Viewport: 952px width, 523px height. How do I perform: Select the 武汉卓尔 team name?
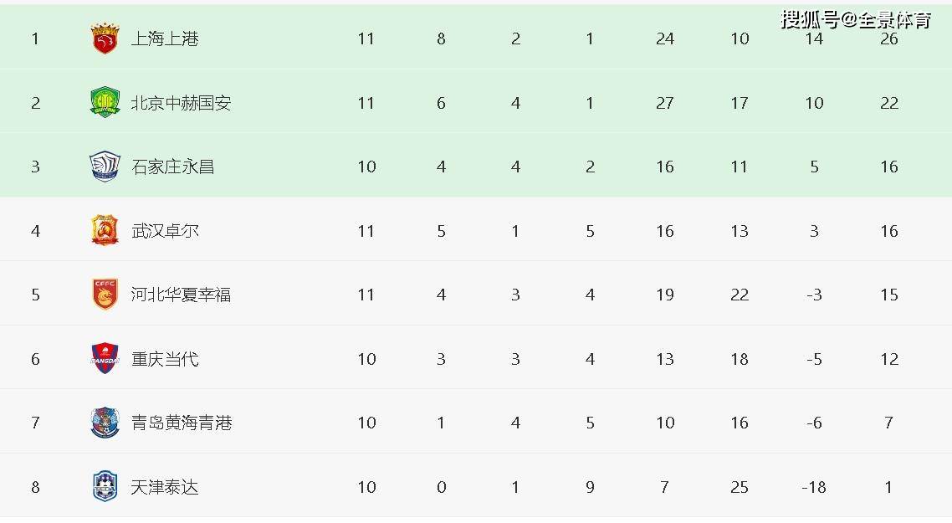click(x=165, y=231)
